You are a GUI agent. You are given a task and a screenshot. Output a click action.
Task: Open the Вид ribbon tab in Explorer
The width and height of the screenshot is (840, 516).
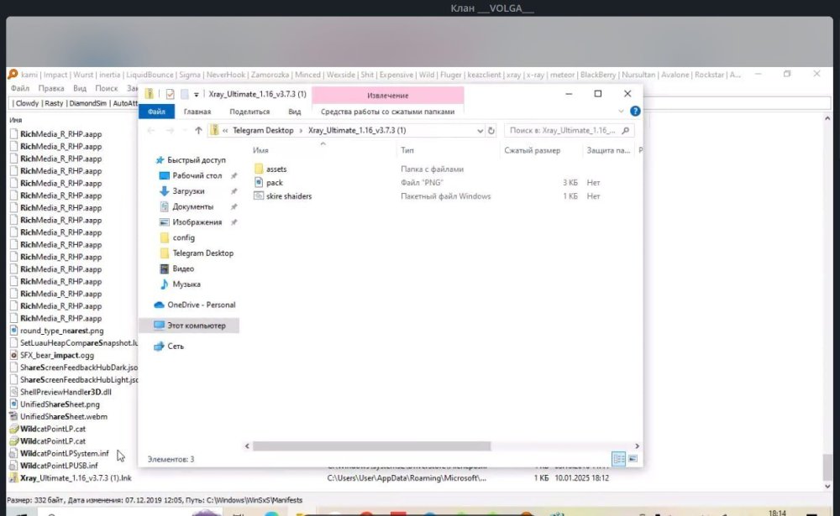[x=295, y=112]
